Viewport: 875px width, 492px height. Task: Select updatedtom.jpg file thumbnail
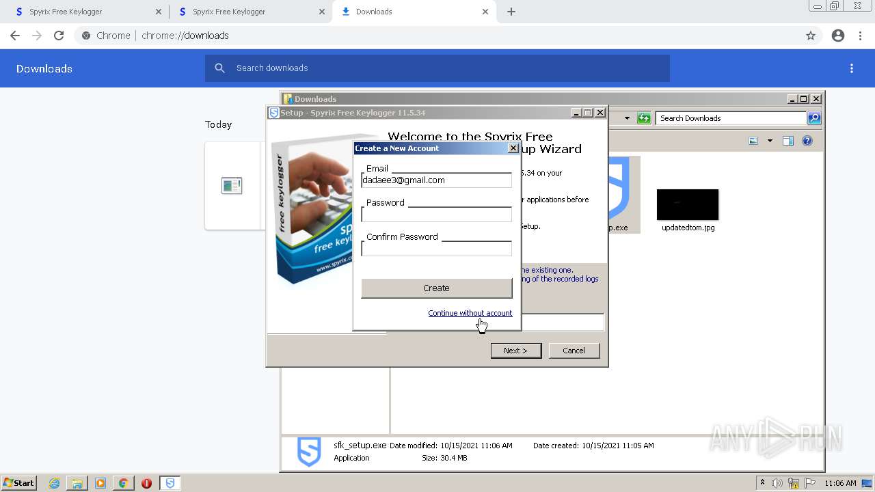pos(688,205)
